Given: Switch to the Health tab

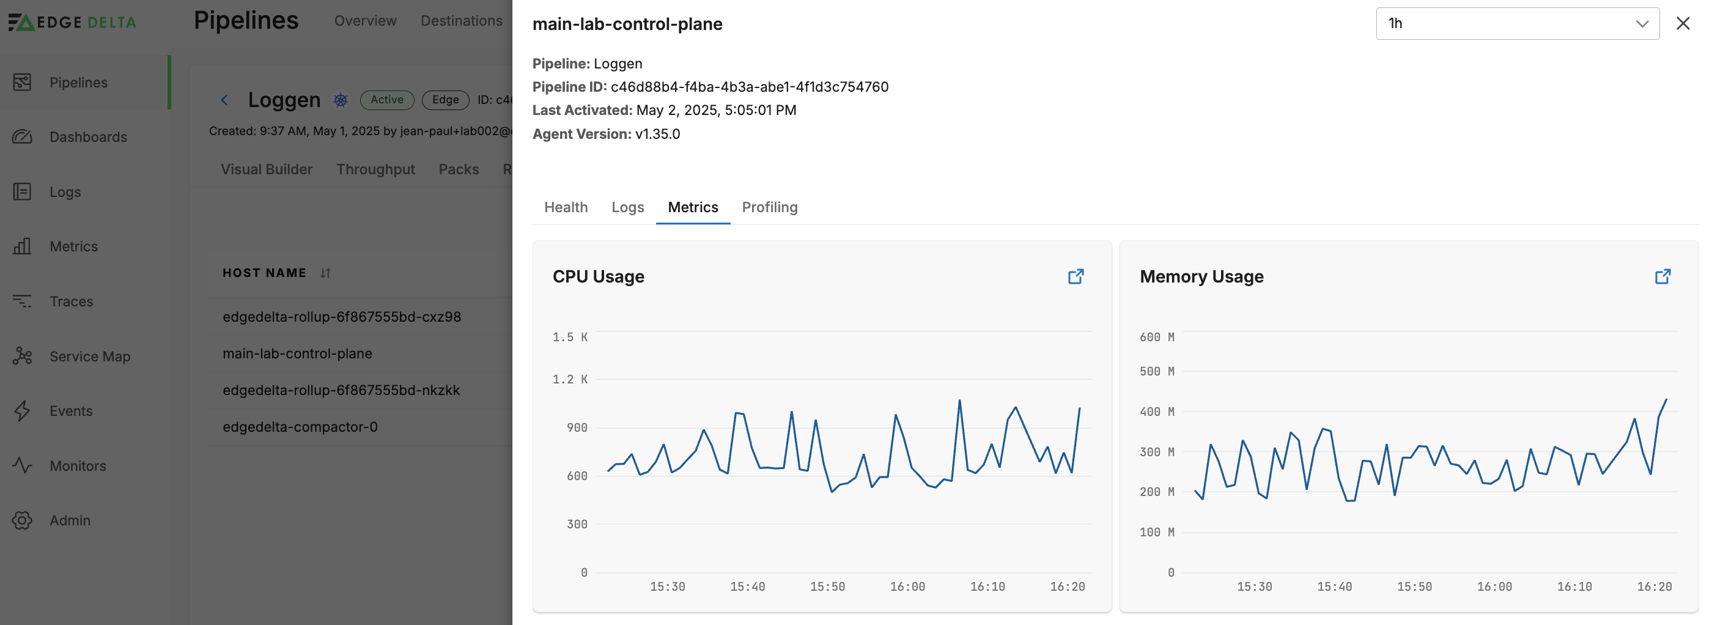Looking at the screenshot, I should 566,207.
